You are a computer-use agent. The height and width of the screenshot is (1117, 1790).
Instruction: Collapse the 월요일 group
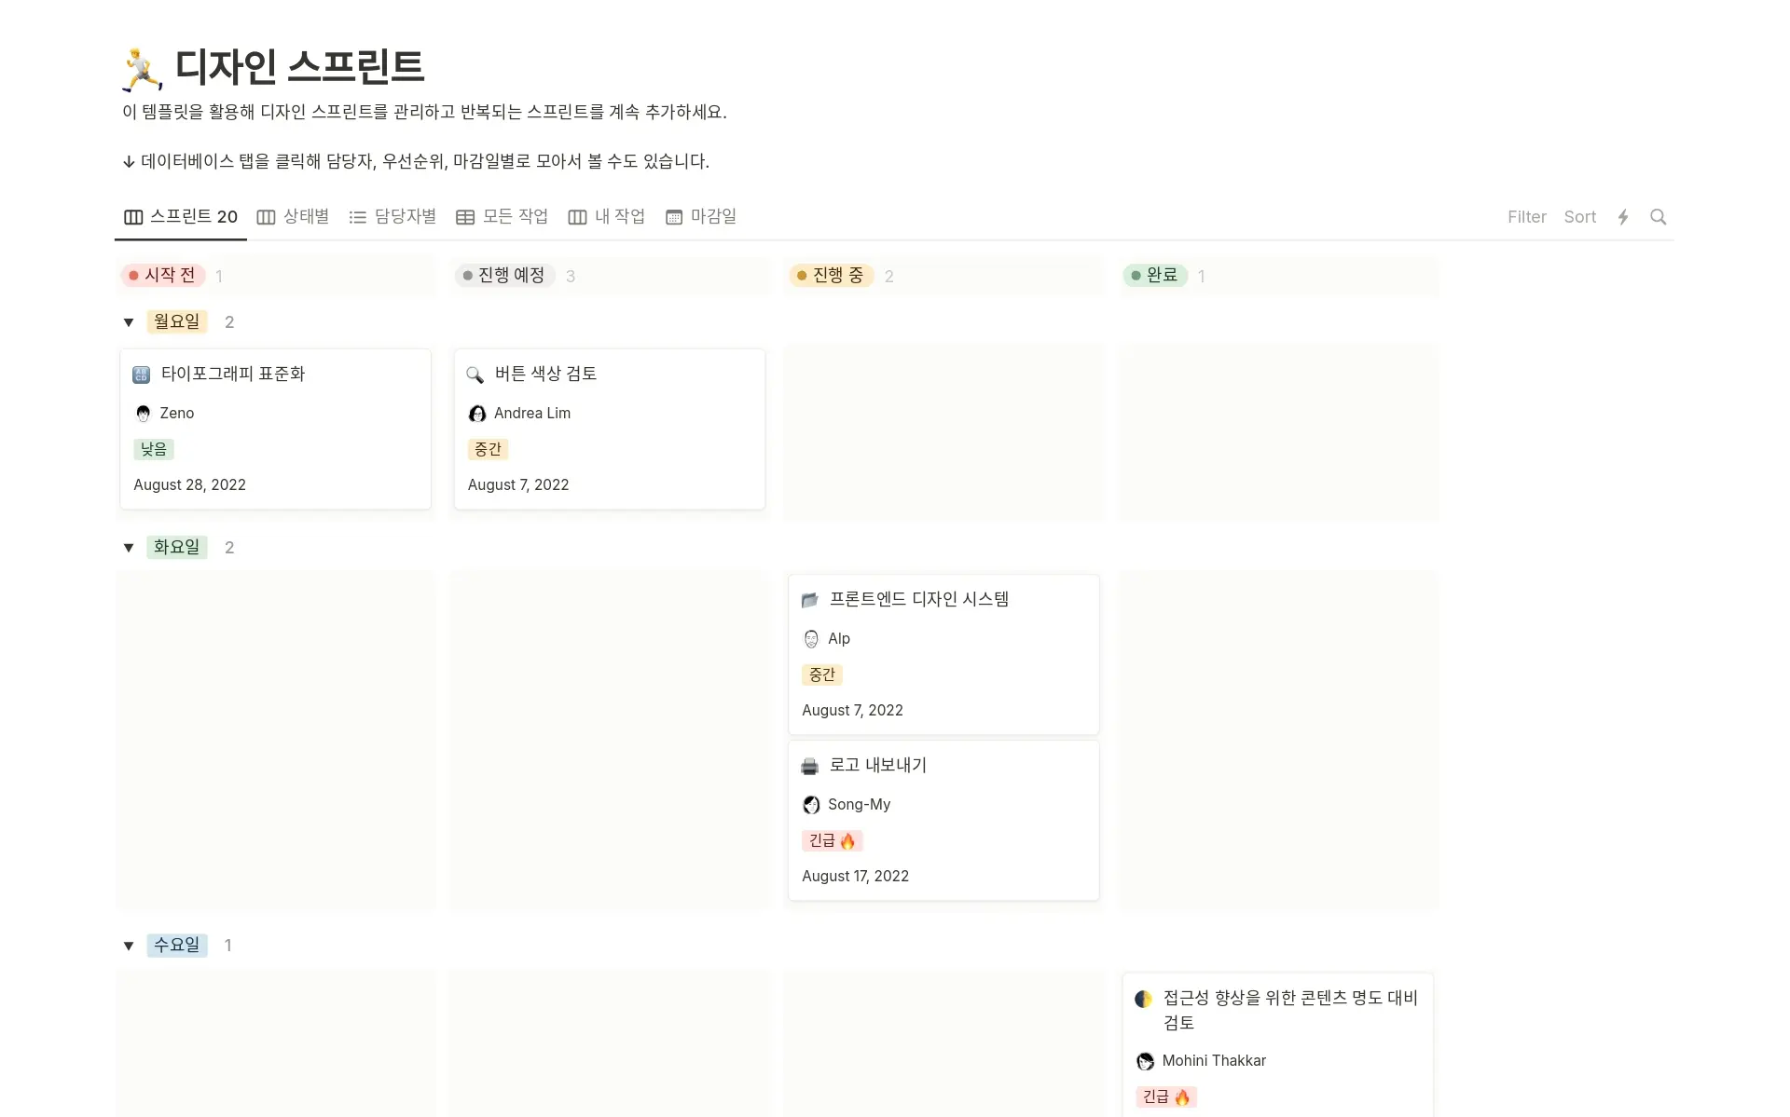129,321
